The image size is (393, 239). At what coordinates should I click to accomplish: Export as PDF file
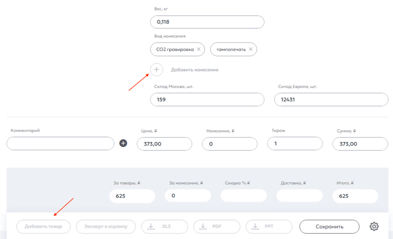tap(217, 226)
